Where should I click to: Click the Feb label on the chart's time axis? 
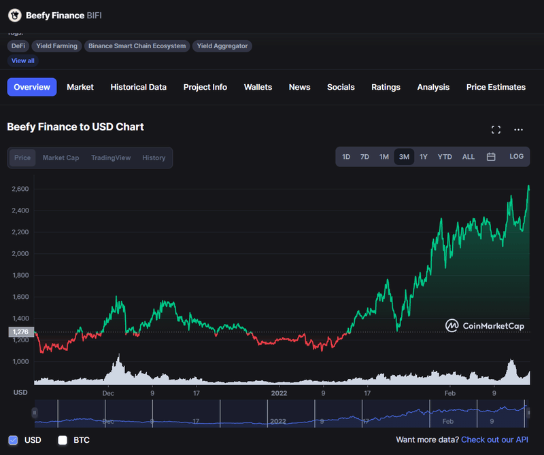point(449,393)
